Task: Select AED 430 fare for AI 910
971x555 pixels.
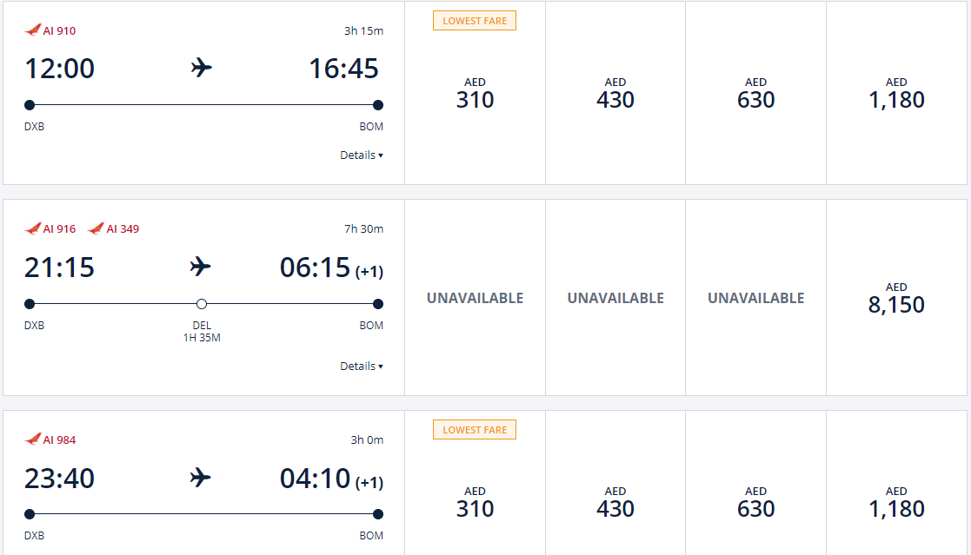Action: click(615, 93)
